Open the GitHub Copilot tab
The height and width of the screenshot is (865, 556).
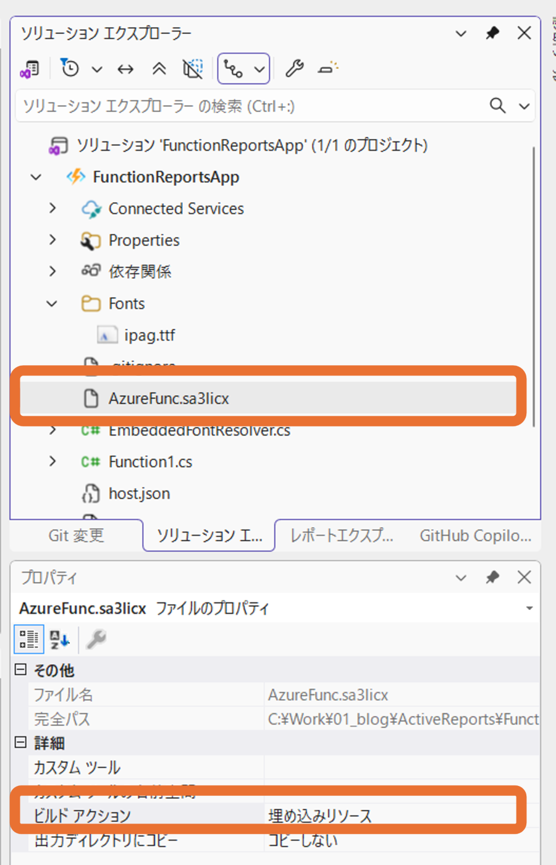pyautogui.click(x=475, y=536)
